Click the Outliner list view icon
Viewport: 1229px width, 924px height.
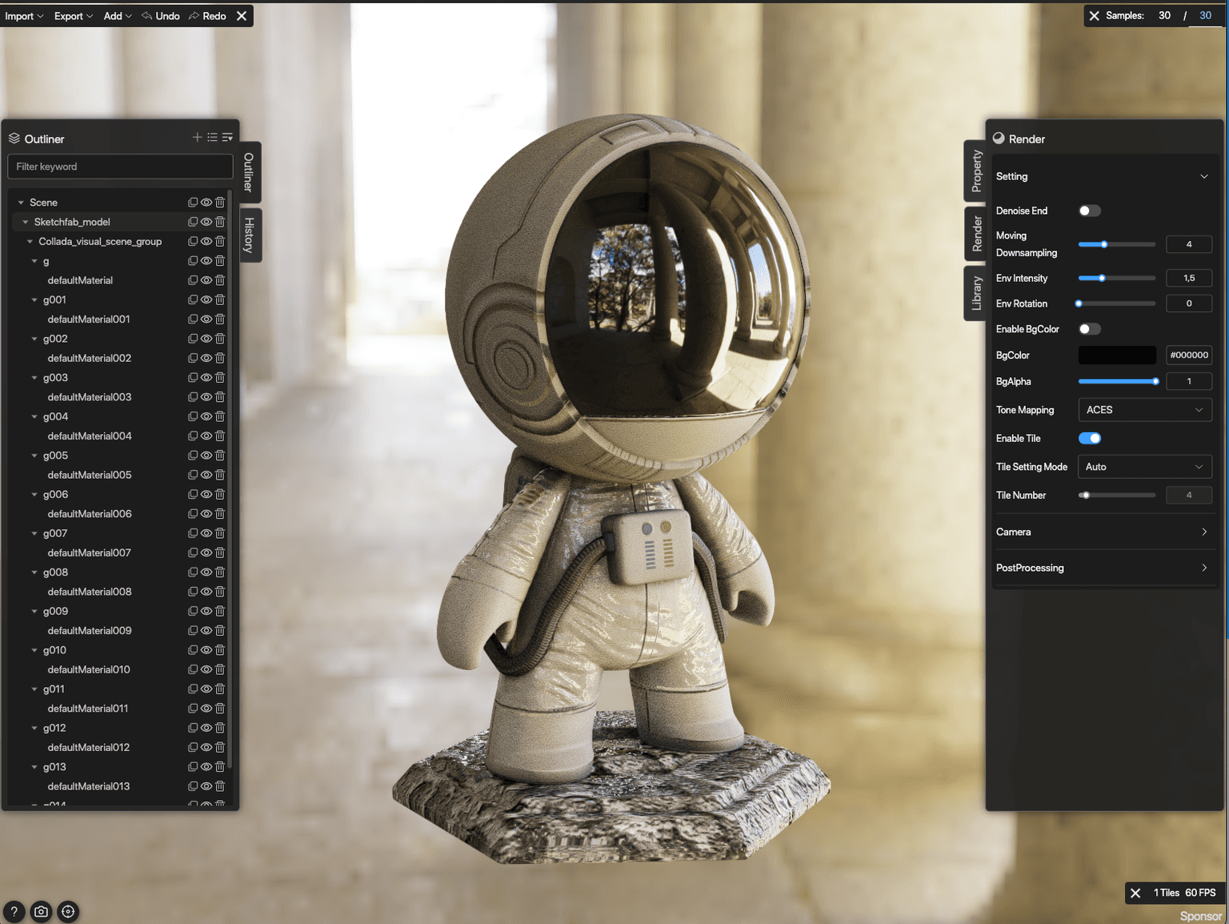coord(212,138)
